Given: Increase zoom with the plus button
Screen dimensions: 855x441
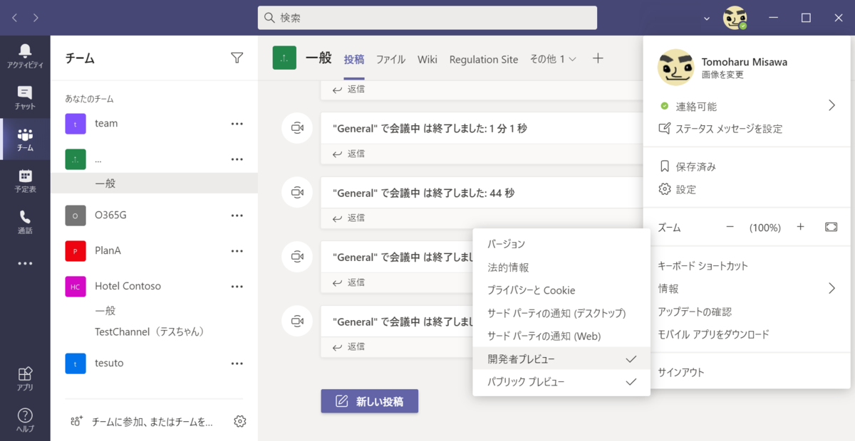Looking at the screenshot, I should point(800,227).
